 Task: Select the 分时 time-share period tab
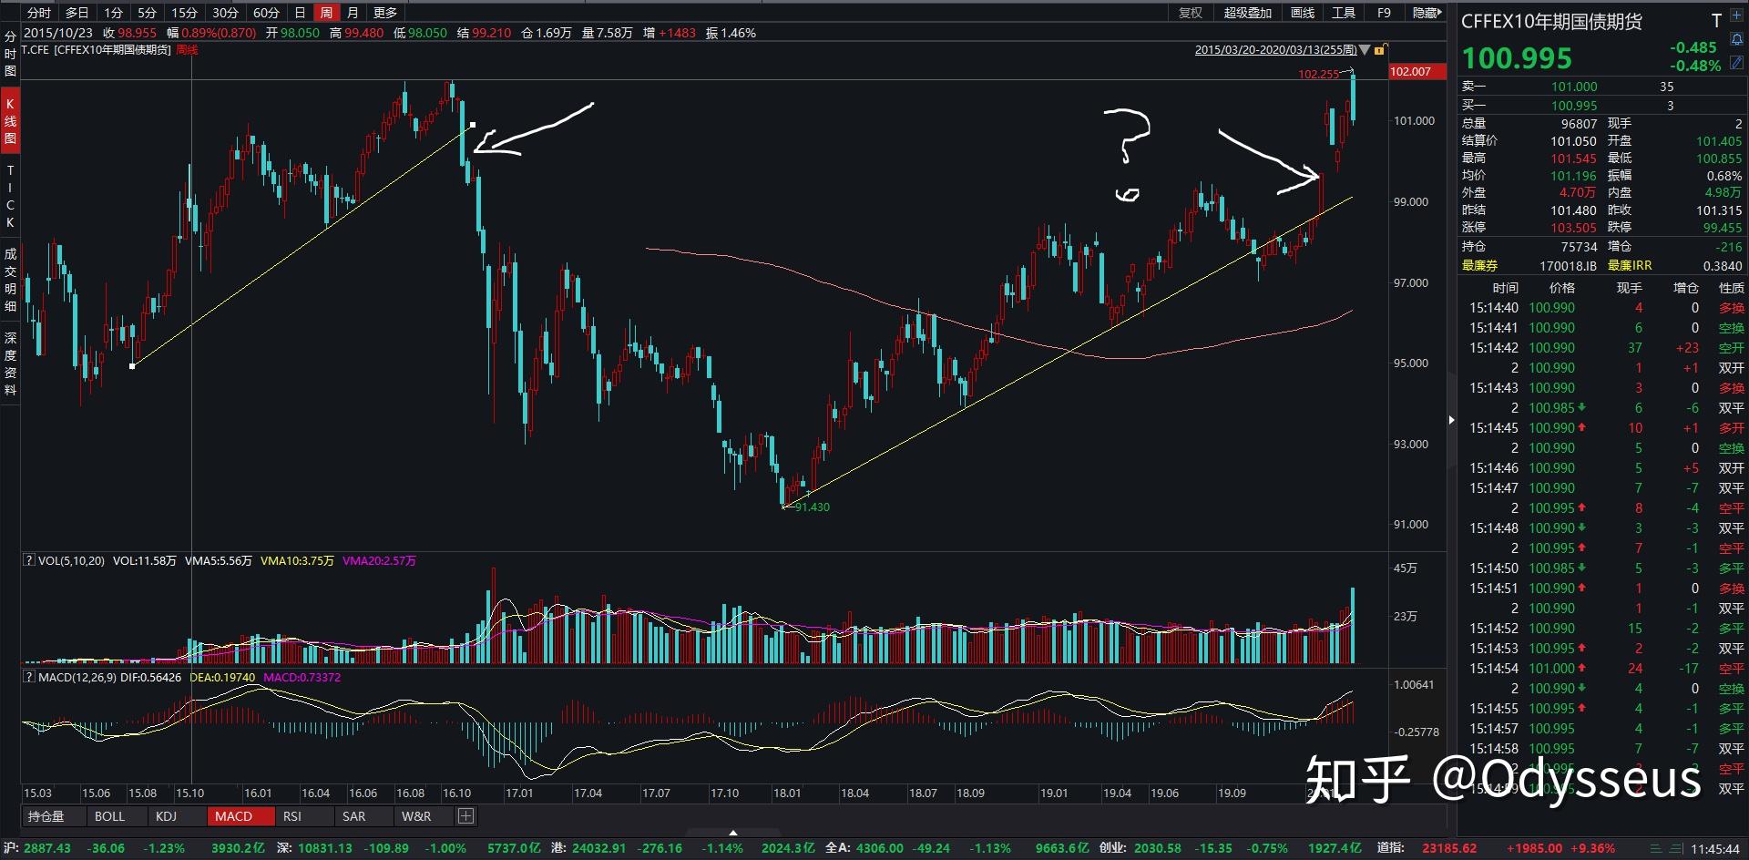click(x=39, y=13)
